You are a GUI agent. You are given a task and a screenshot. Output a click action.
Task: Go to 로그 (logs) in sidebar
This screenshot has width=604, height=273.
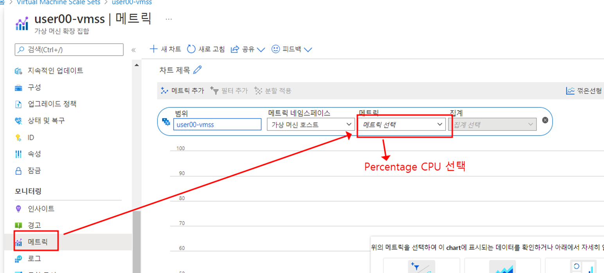[x=34, y=259]
